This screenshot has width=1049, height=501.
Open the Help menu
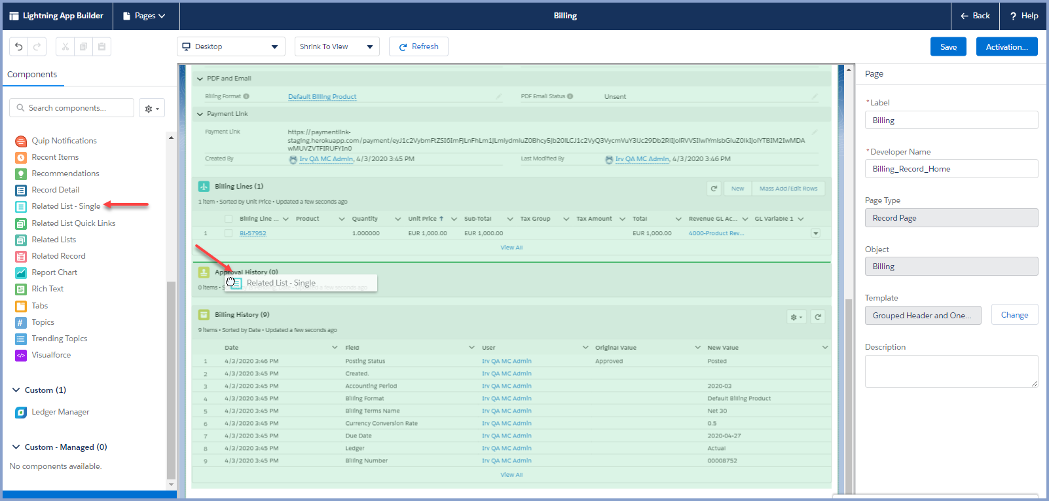pos(1023,16)
